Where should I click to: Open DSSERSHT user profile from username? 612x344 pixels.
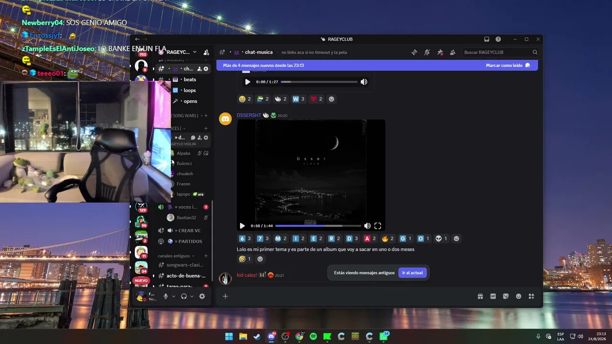(249, 115)
